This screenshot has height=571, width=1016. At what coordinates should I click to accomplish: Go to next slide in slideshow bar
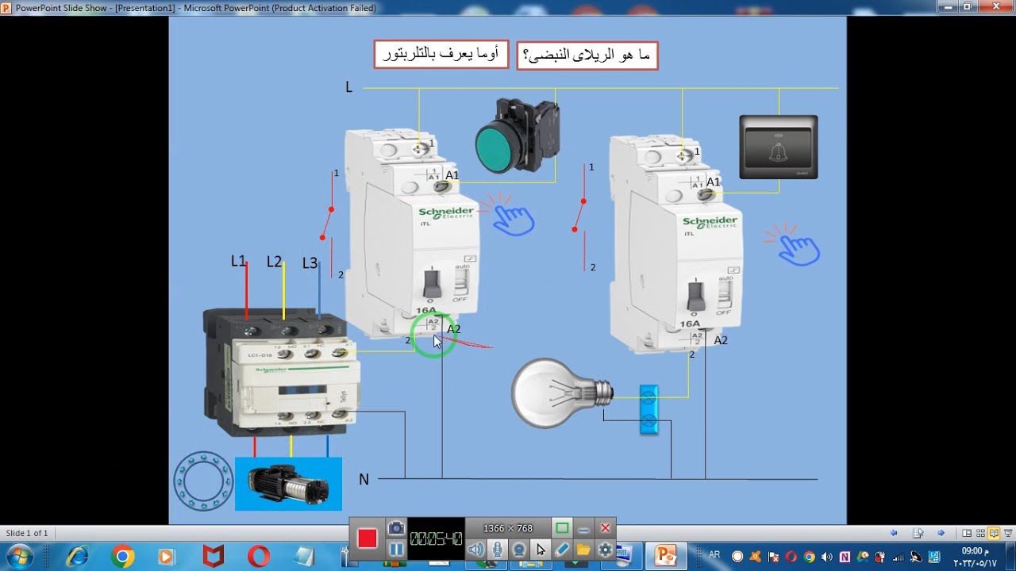tap(941, 533)
